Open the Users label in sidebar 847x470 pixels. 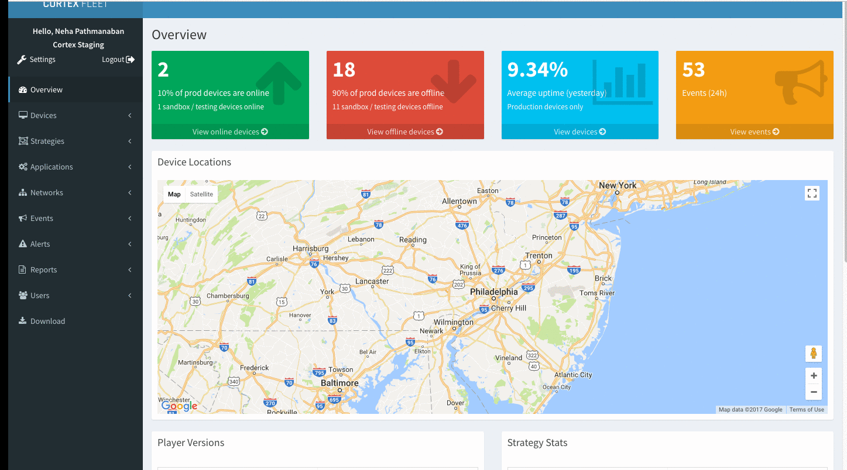coord(40,295)
